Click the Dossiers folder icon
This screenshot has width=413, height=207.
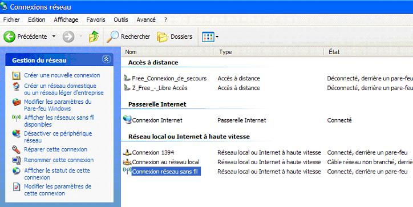pyautogui.click(x=163, y=37)
